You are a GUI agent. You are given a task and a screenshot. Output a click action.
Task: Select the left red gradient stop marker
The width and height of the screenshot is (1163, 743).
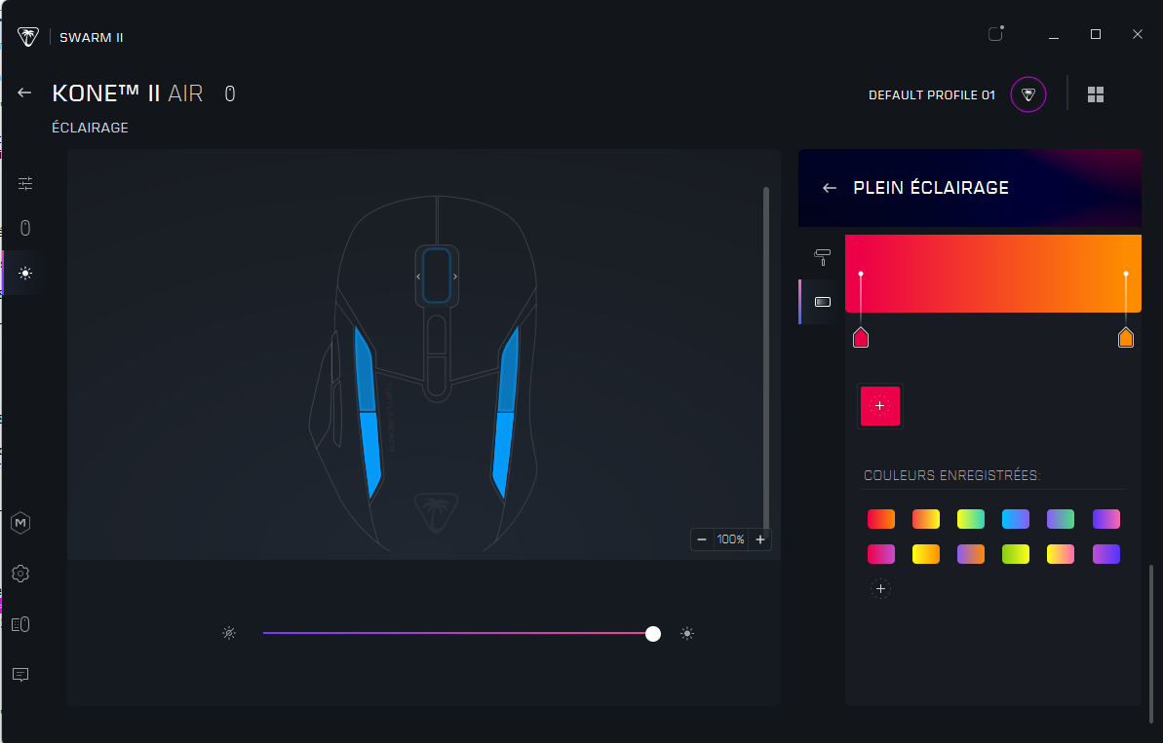point(861,337)
